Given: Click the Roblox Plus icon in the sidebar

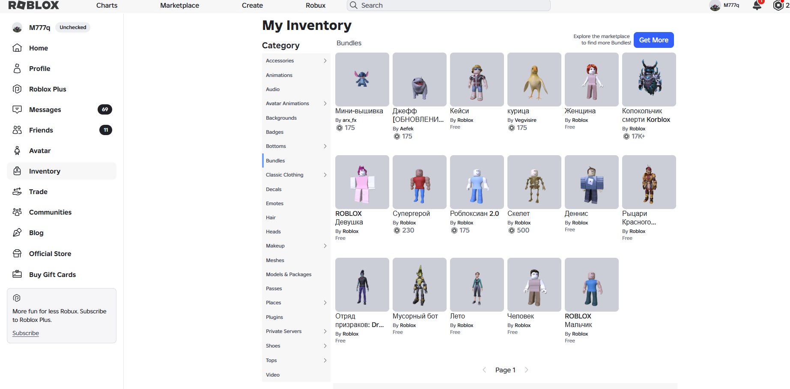Looking at the screenshot, I should (17, 89).
